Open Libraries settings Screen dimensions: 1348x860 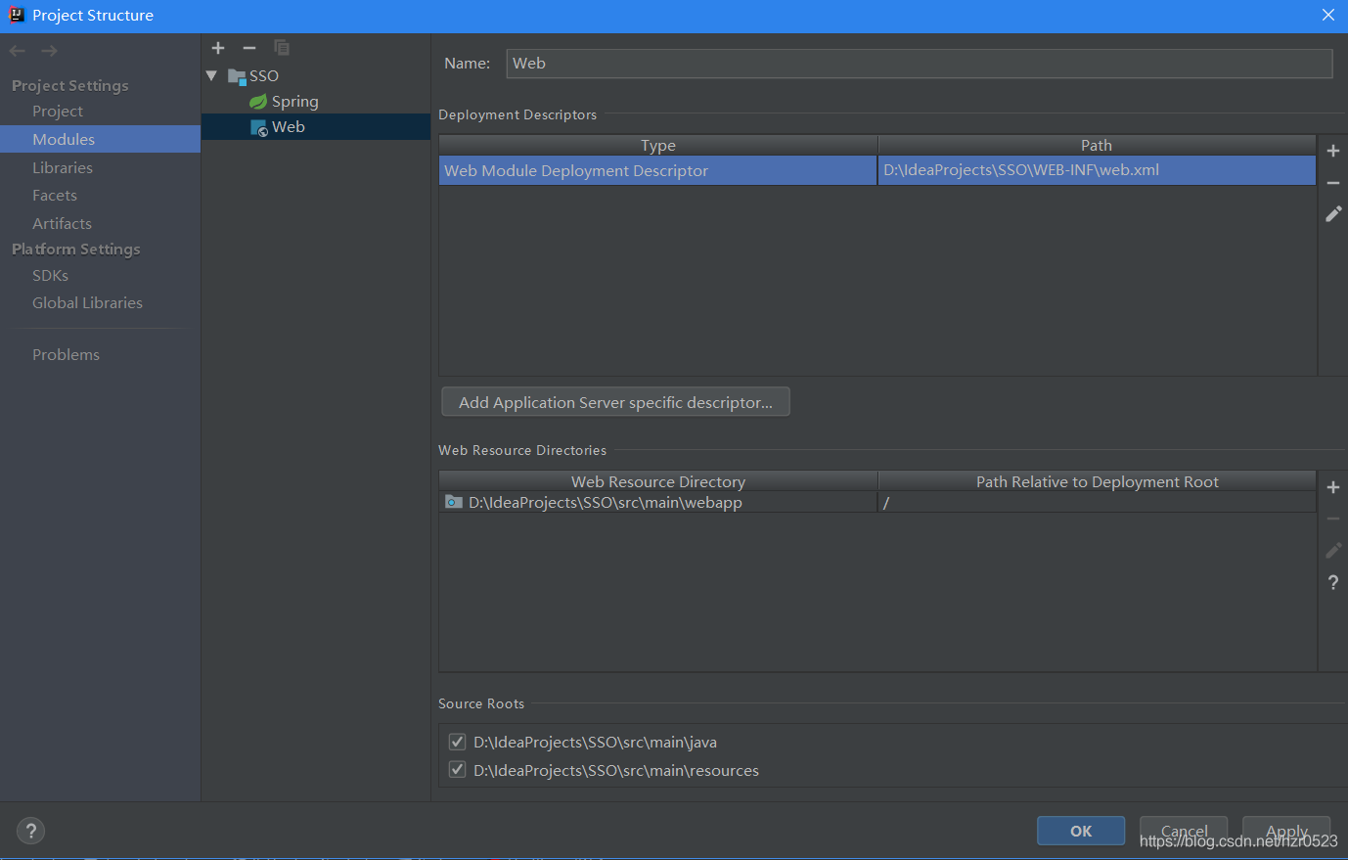[63, 167]
